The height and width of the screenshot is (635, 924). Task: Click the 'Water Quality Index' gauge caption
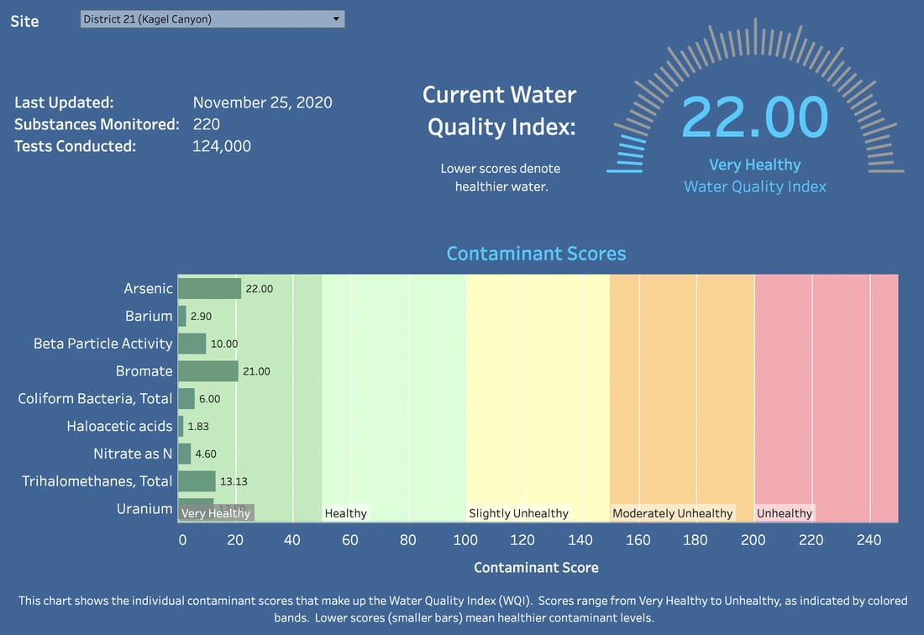click(x=755, y=186)
